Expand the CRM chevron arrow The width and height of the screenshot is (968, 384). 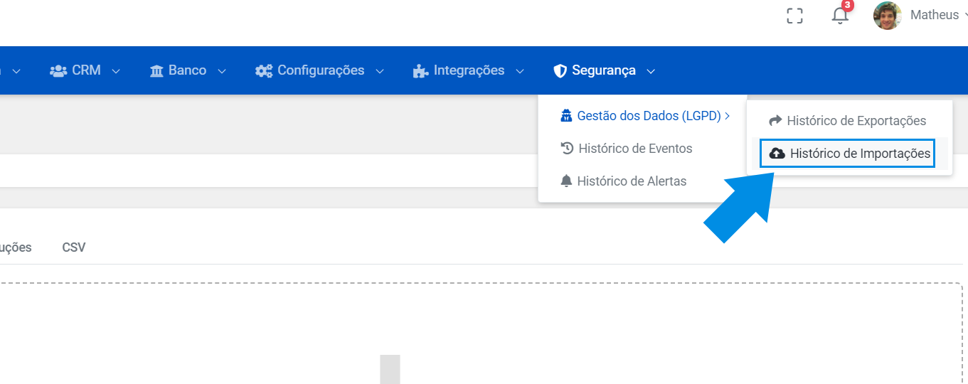pyautogui.click(x=116, y=71)
